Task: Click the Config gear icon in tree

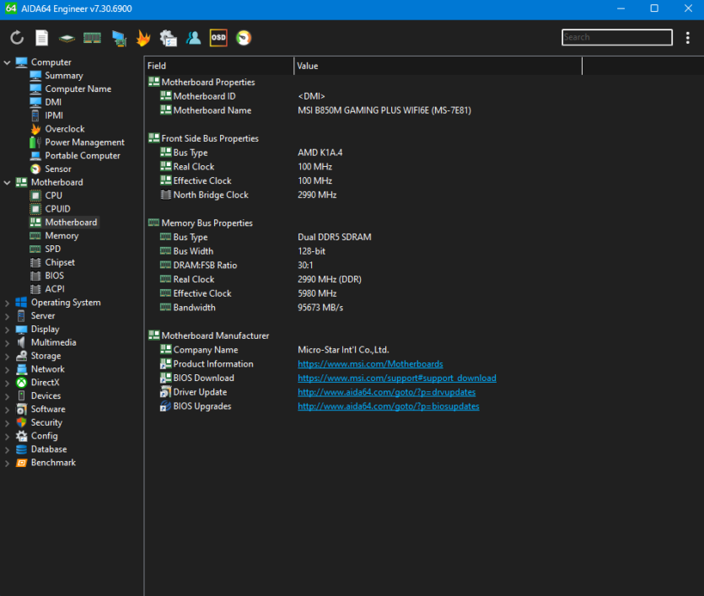Action: [x=21, y=436]
